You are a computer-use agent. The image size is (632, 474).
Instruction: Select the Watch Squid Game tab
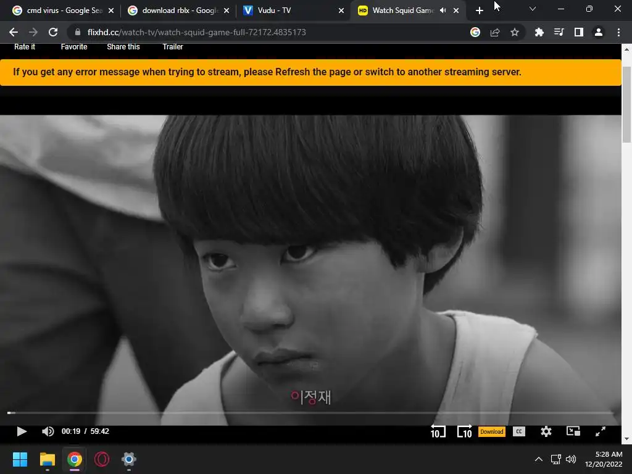coord(403,10)
